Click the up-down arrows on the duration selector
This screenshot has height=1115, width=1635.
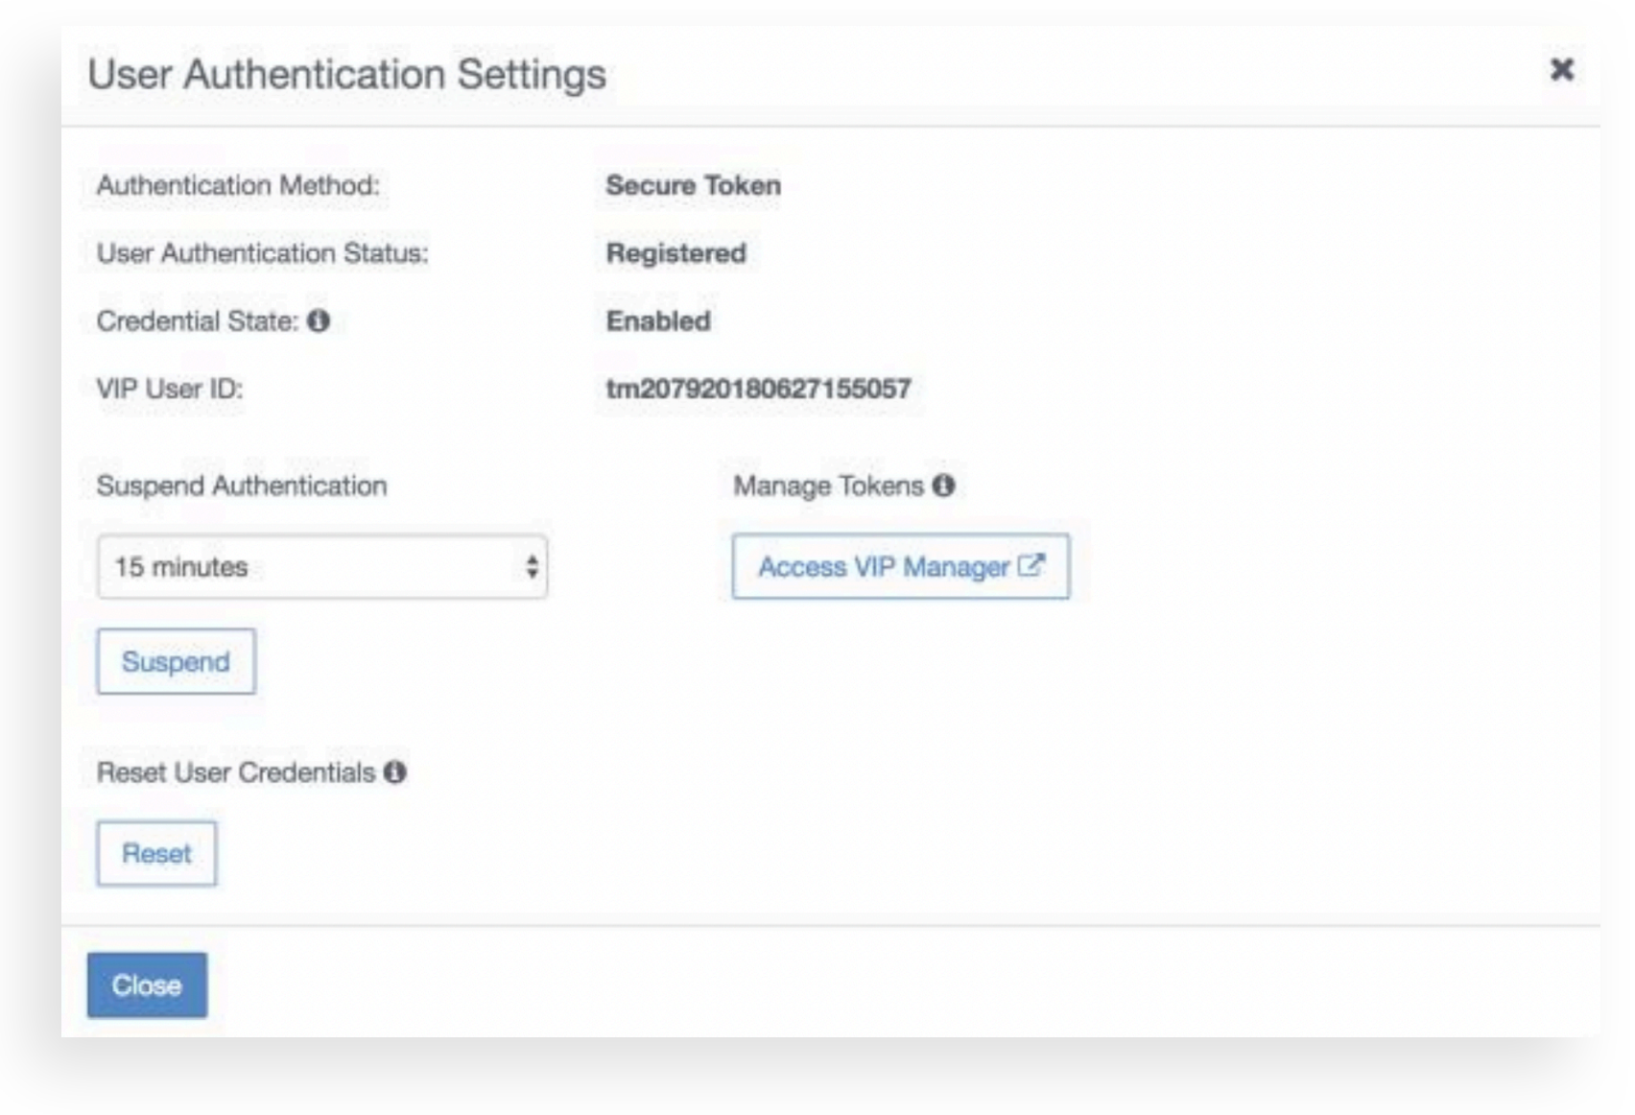coord(532,567)
